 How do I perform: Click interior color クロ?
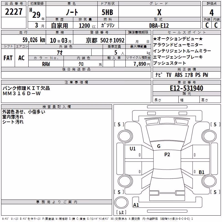pos(81,64)
